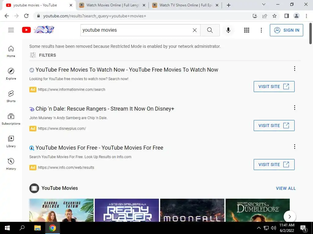Click the Chrome taskbar icon
Screen dimensions: 313x234
tap(53, 228)
